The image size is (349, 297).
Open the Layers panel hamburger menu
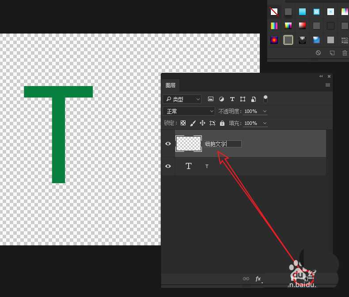click(x=328, y=85)
